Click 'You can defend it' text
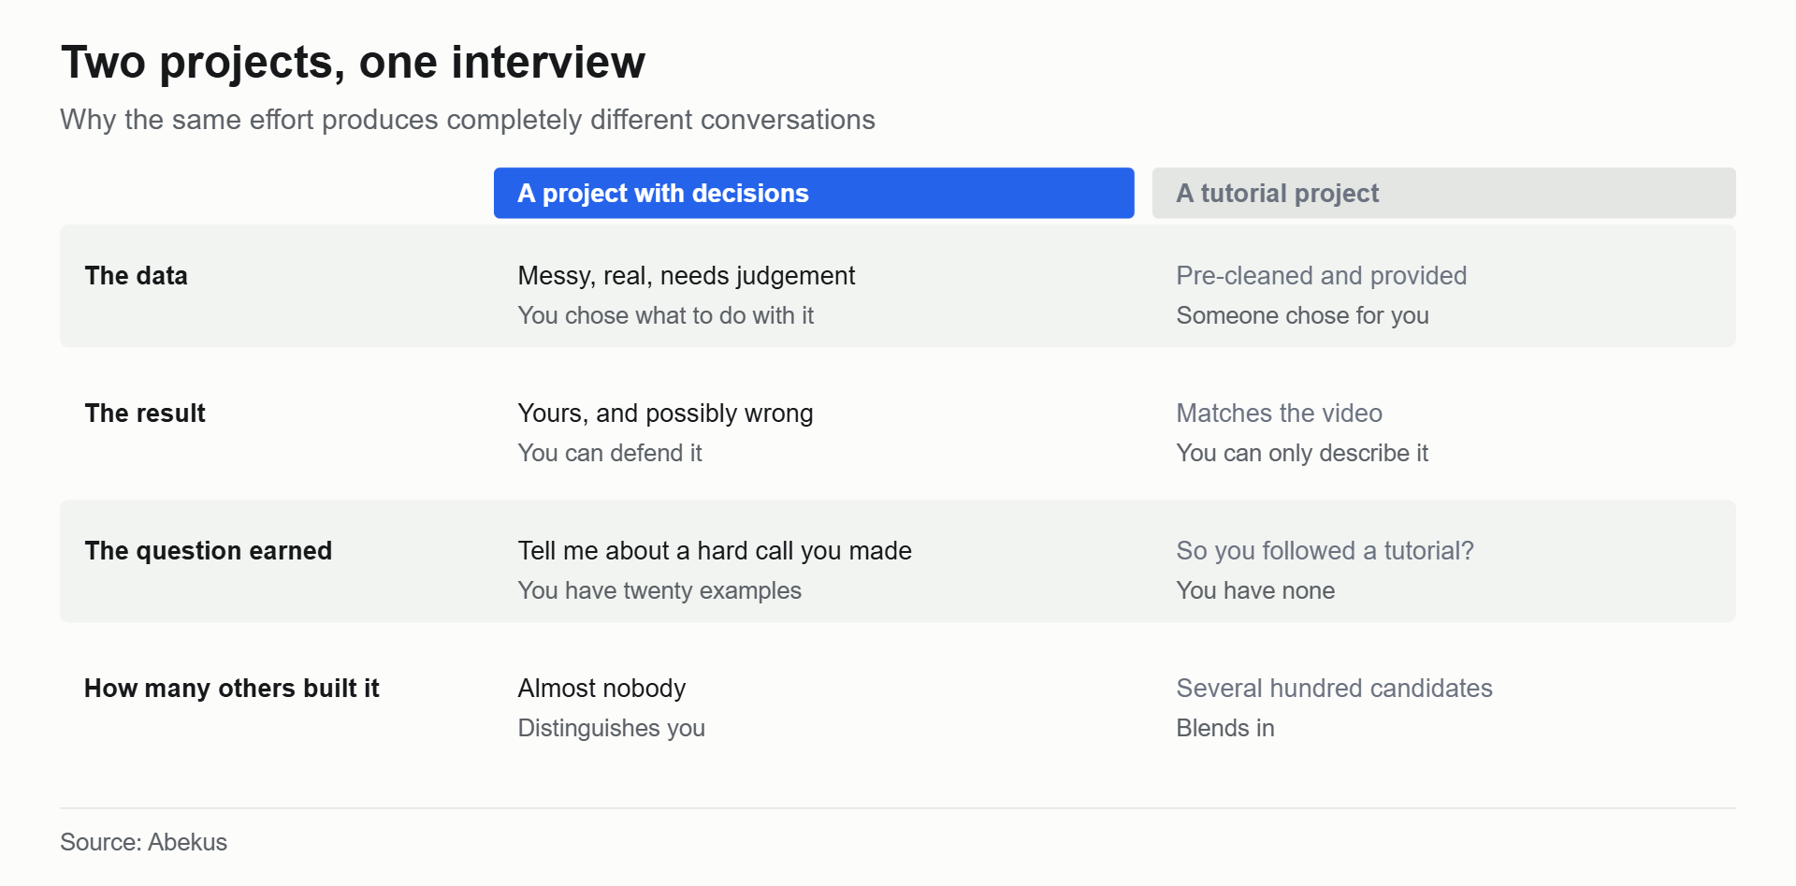 click(x=610, y=454)
